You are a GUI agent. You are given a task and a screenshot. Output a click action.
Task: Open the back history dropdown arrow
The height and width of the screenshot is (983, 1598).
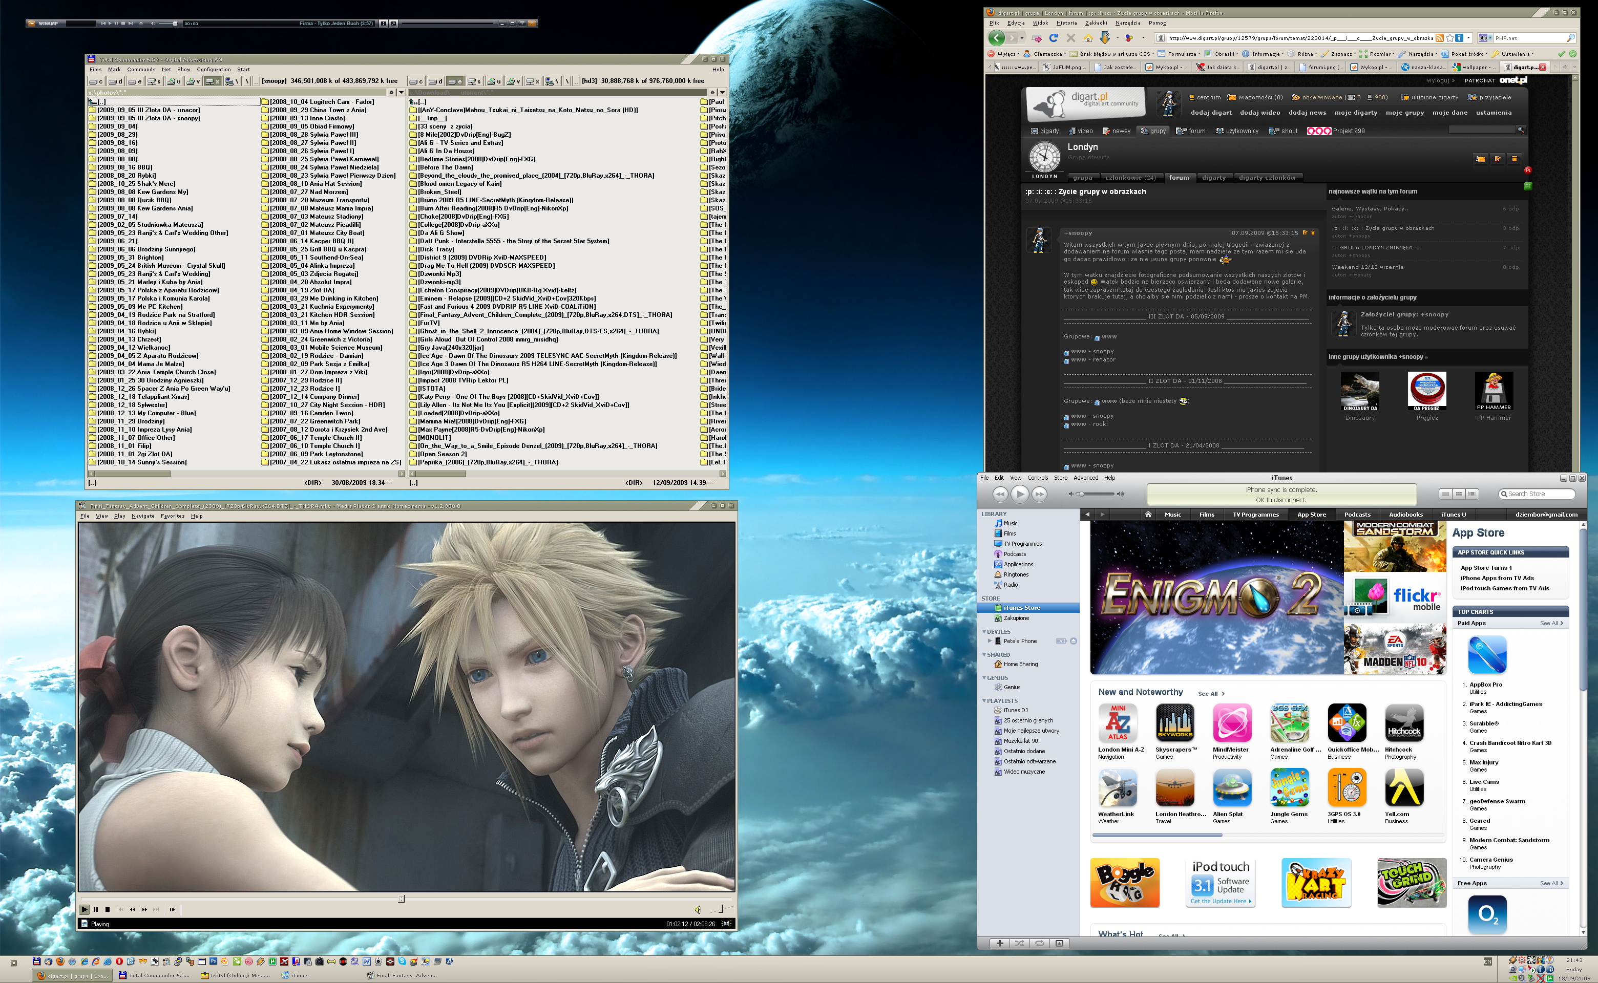point(1022,38)
